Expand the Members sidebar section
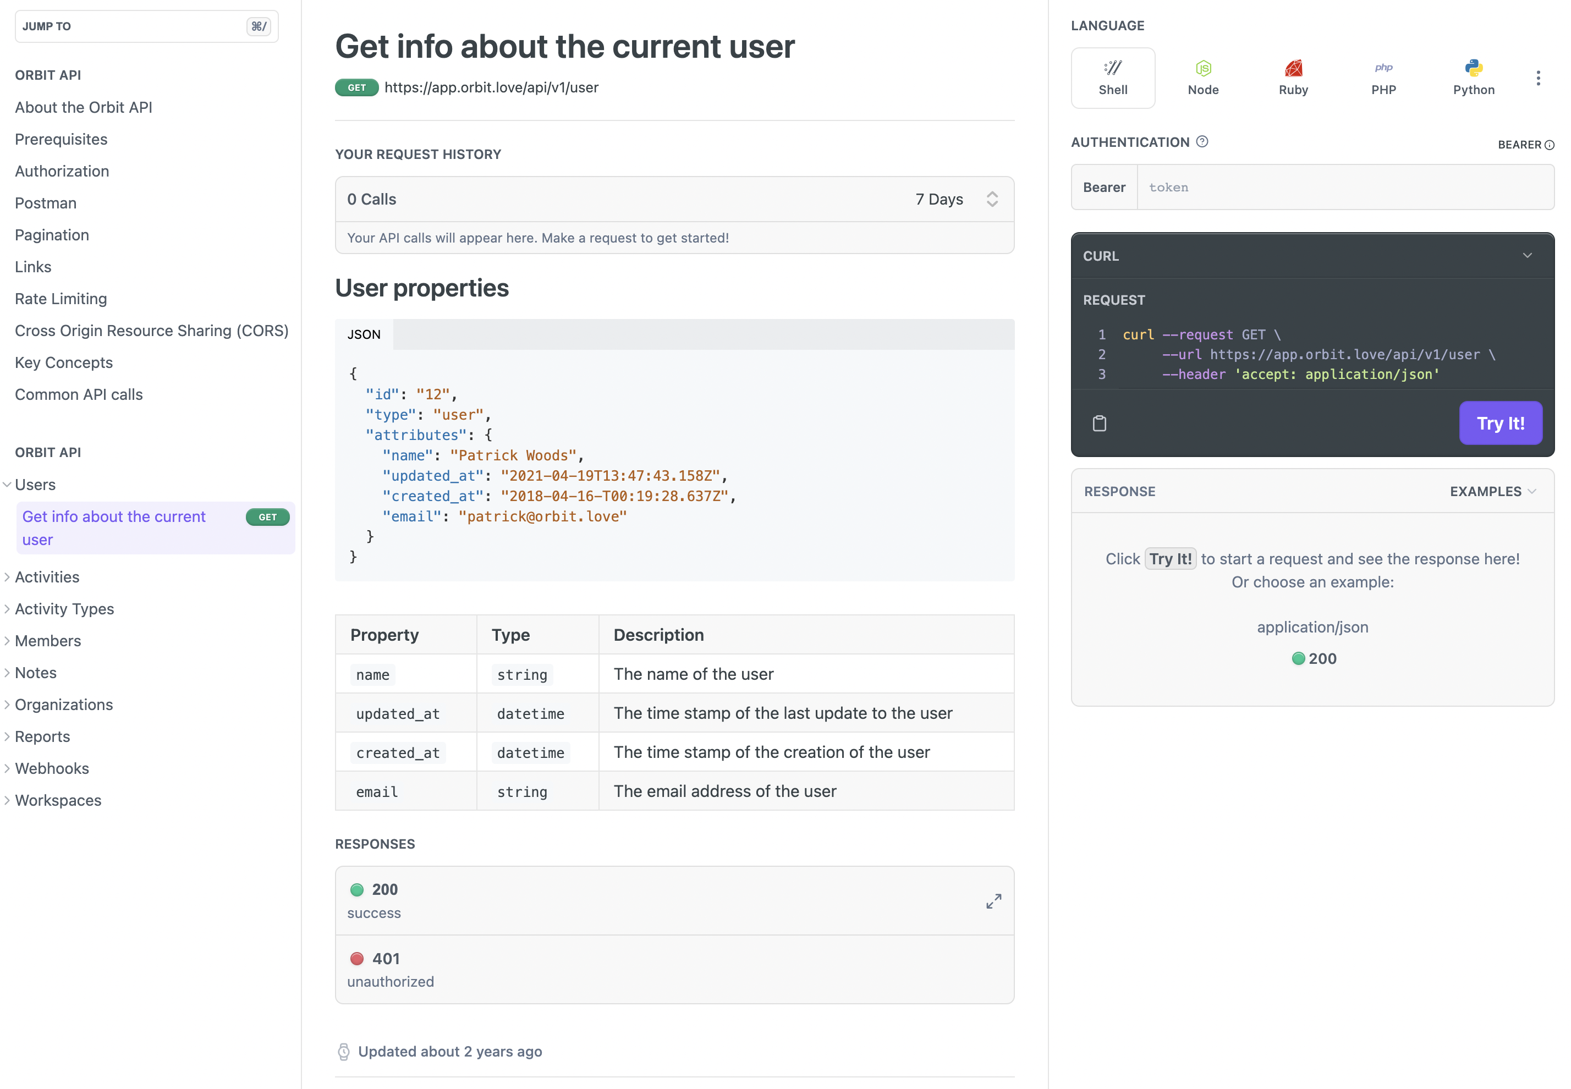The image size is (1571, 1089). click(x=7, y=641)
